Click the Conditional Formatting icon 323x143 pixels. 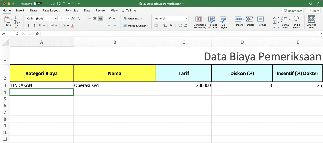(200, 20)
